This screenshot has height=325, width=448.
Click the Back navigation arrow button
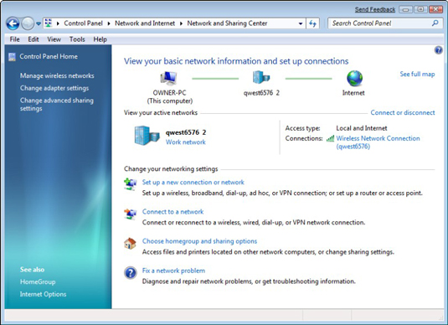point(13,23)
